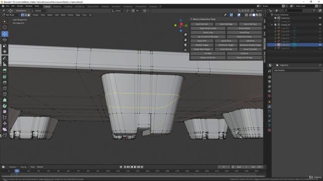323x181 pixels.
Task: Enable face select mode
Action: pos(29,15)
